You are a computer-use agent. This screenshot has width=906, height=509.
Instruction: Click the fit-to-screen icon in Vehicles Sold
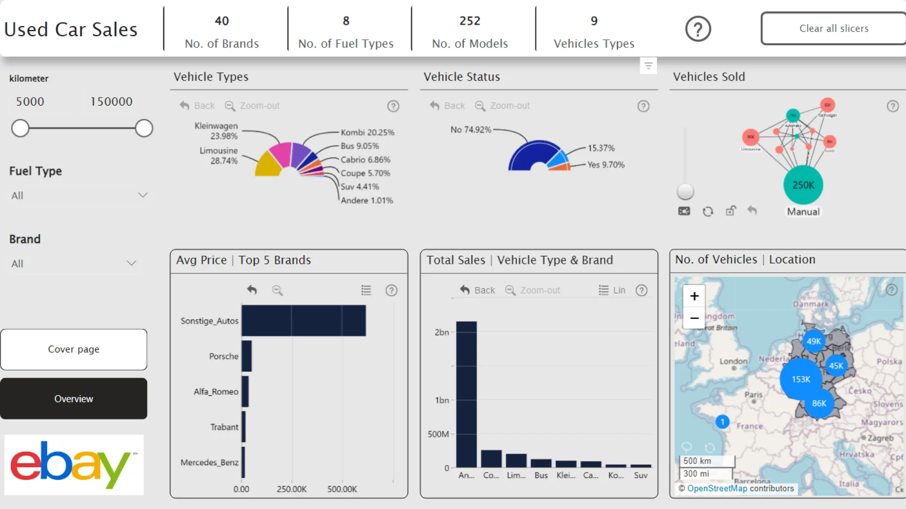coord(684,211)
